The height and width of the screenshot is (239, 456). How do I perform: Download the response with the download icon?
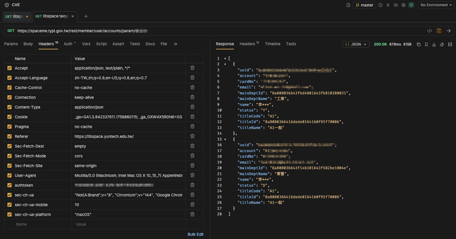click(434, 44)
